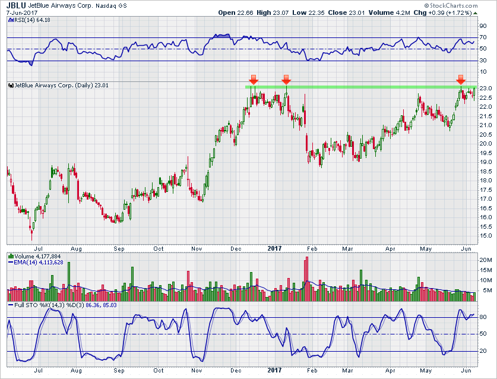Click the Nov label under price chart
497x379 pixels.
197,249
